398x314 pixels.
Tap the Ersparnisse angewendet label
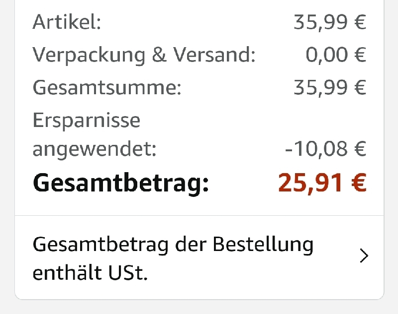point(95,134)
